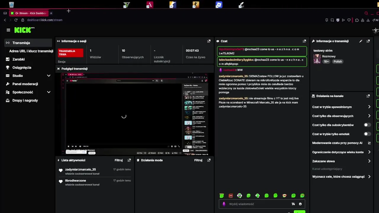Expand the Studio sidebar section
Viewport: 379px width, 213px height.
point(49,76)
